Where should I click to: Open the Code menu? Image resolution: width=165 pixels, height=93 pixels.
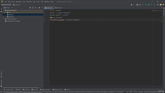coord(24,2)
